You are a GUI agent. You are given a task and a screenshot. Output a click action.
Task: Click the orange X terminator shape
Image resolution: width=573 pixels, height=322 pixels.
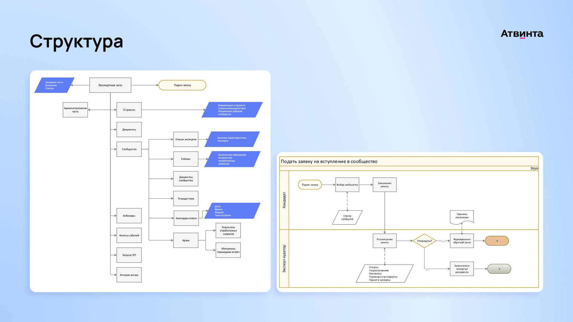pos(497,241)
